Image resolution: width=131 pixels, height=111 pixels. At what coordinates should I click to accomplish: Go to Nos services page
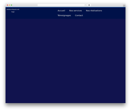point(75,11)
